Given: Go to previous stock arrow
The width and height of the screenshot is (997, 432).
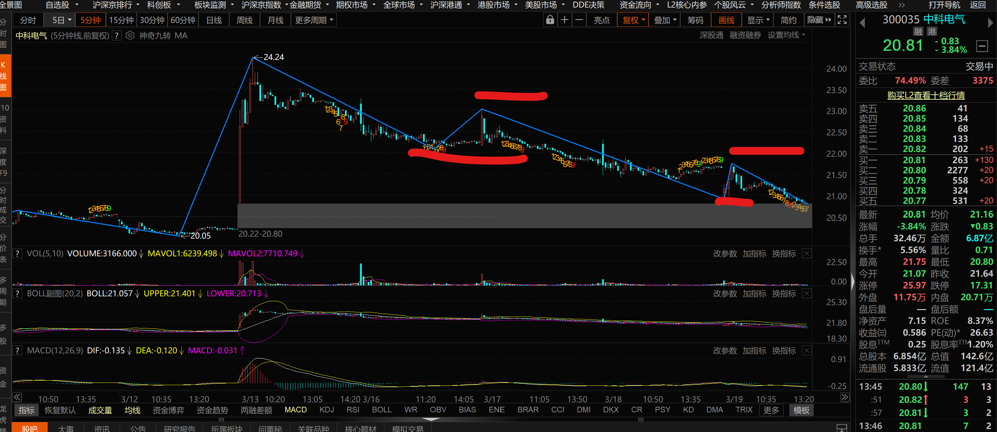Looking at the screenshot, I should click(x=862, y=23).
